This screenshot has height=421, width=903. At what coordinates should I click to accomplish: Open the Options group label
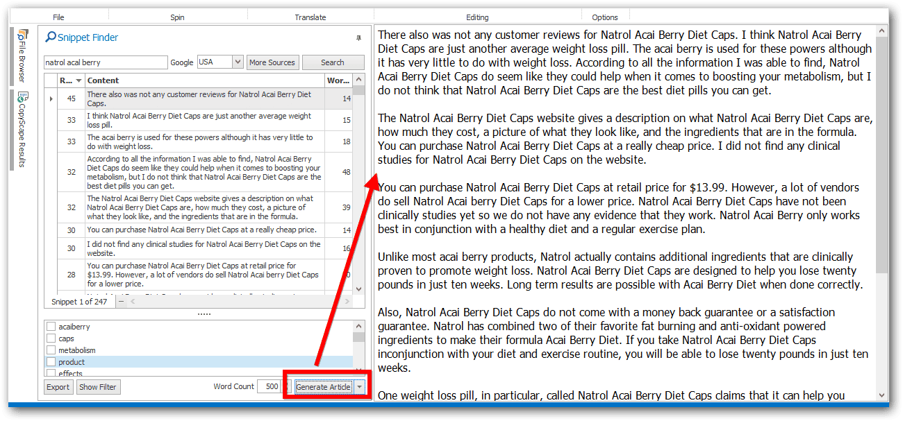(605, 17)
